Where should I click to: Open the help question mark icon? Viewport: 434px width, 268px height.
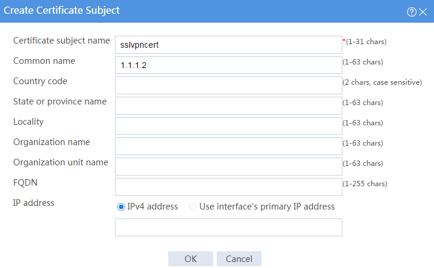coord(412,12)
